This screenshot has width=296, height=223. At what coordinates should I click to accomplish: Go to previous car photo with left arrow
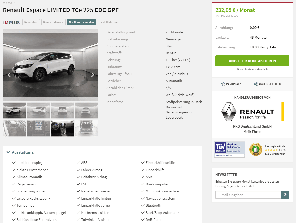[9, 75]
